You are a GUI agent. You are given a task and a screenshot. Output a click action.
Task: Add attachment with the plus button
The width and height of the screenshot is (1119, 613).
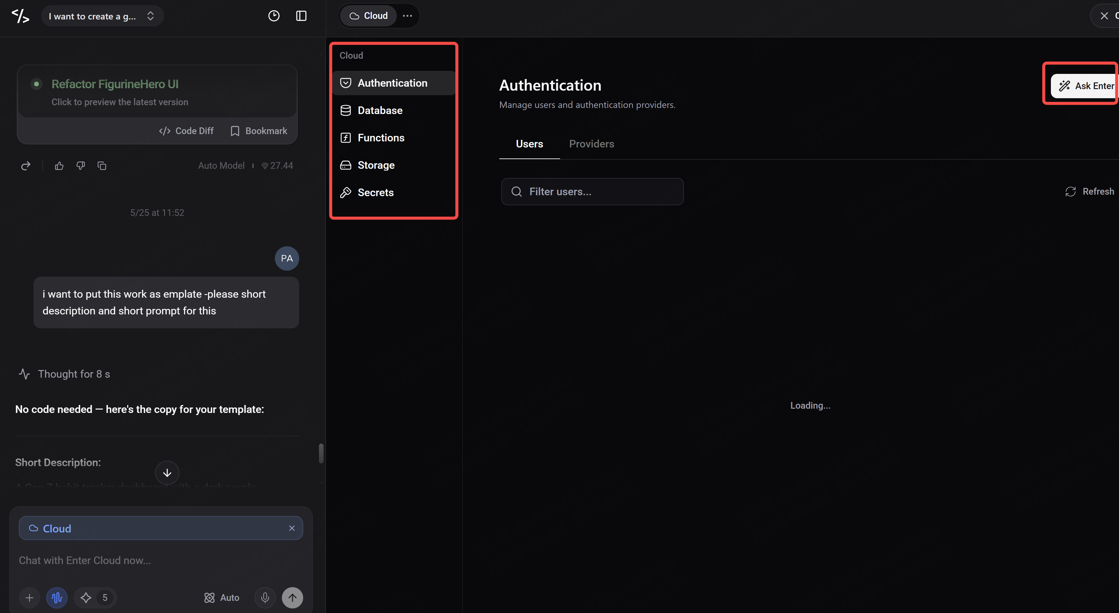click(29, 598)
